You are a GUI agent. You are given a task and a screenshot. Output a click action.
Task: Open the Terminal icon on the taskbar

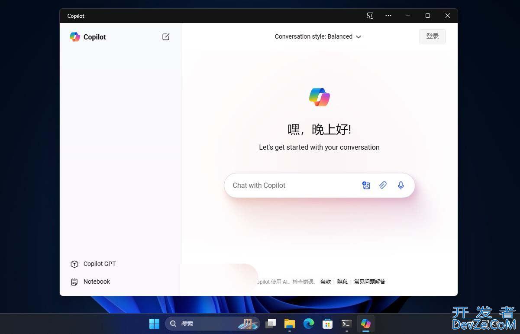click(347, 324)
